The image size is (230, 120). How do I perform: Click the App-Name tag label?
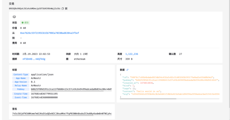coord(21,78)
